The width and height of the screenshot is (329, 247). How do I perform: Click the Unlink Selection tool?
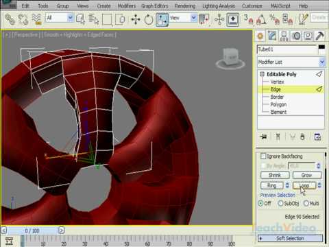23,19
